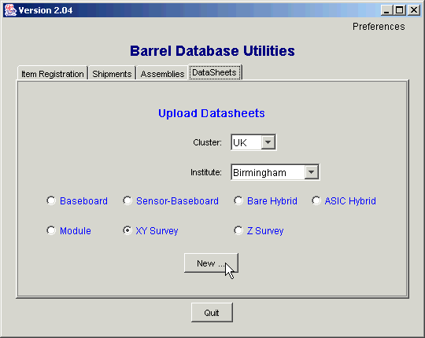Image resolution: width=425 pixels, height=338 pixels.
Task: Minimize the Version 2.04 window
Action: pyautogui.click(x=386, y=10)
